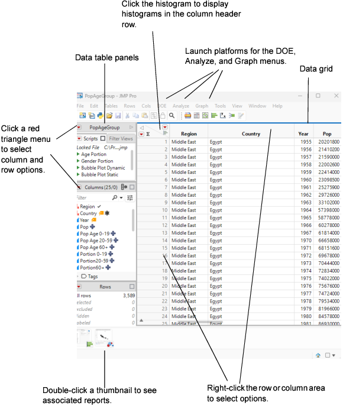Image resolution: width=343 pixels, height=409 pixels.
Task: Click the Columns list vertical scrollbar
Action: 133,220
